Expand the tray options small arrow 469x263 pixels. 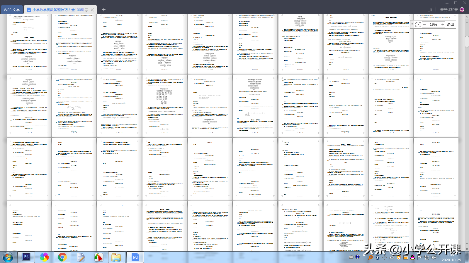point(364,257)
